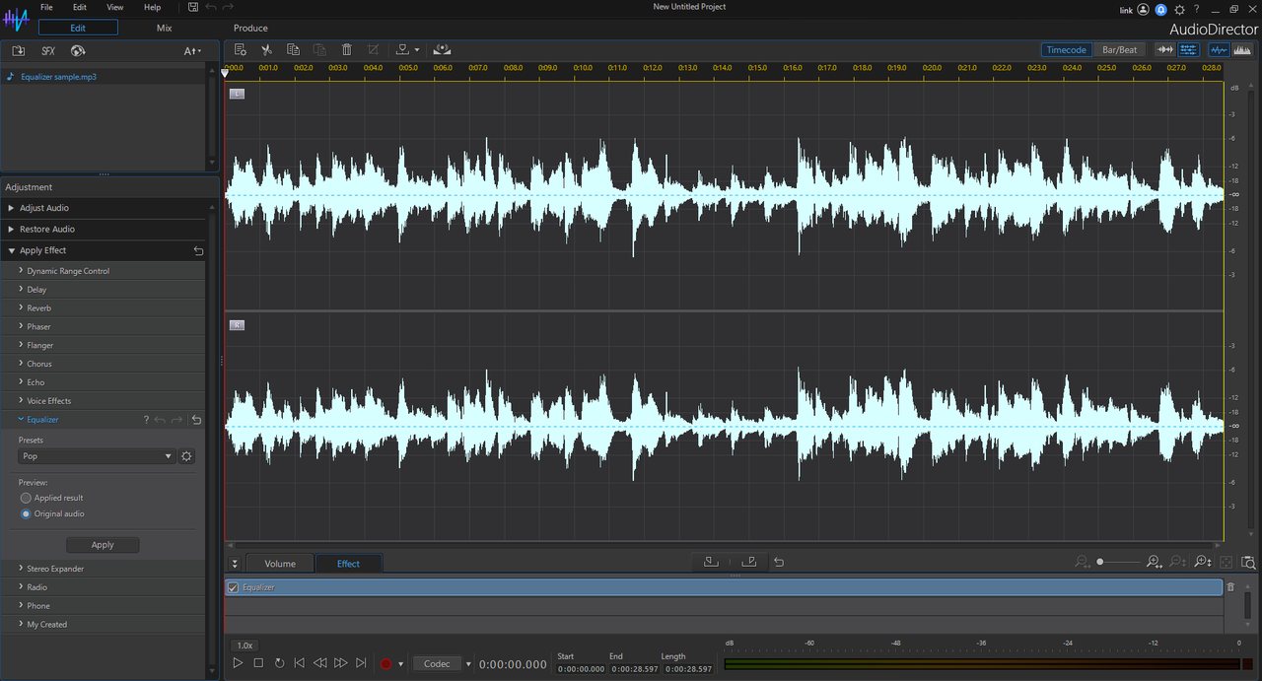Expand the Reverb effect
The width and height of the screenshot is (1262, 681).
pos(104,308)
